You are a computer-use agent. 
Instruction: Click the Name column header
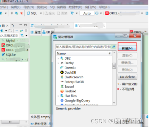[x=61, y=53]
